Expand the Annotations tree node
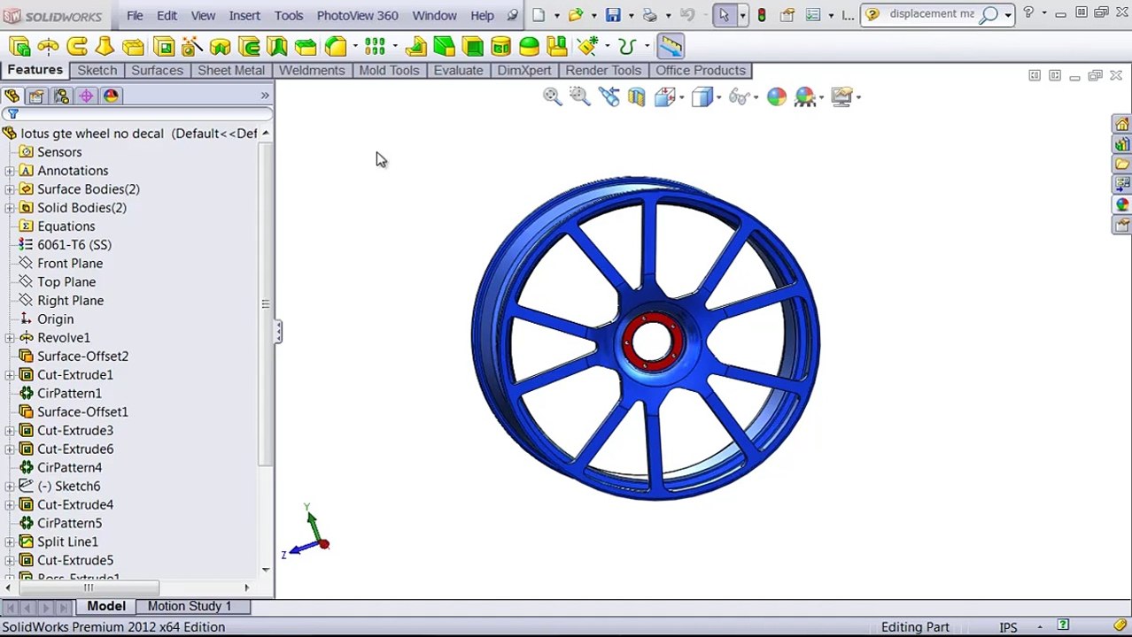Screen dimensions: 1132x637 coord(9,171)
